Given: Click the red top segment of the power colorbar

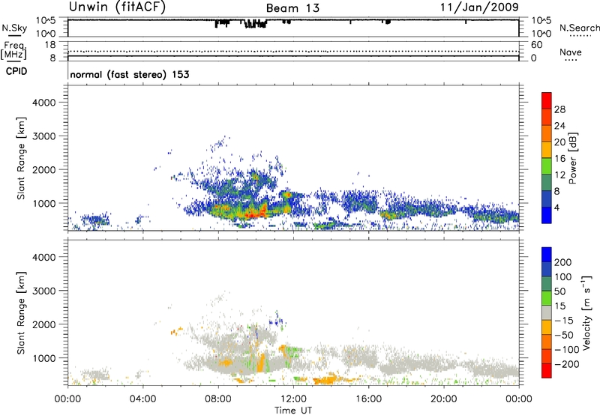Looking at the screenshot, I should click(x=547, y=100).
